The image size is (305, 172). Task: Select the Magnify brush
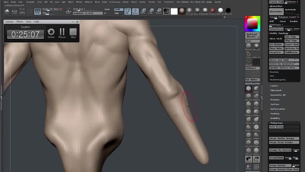coord(256,97)
